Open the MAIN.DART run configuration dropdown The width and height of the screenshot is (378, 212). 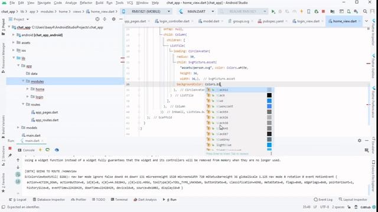pyautogui.click(x=197, y=12)
